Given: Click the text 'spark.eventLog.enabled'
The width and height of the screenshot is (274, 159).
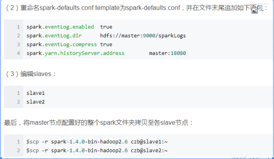Looking at the screenshot, I should pyautogui.click(x=60, y=27).
